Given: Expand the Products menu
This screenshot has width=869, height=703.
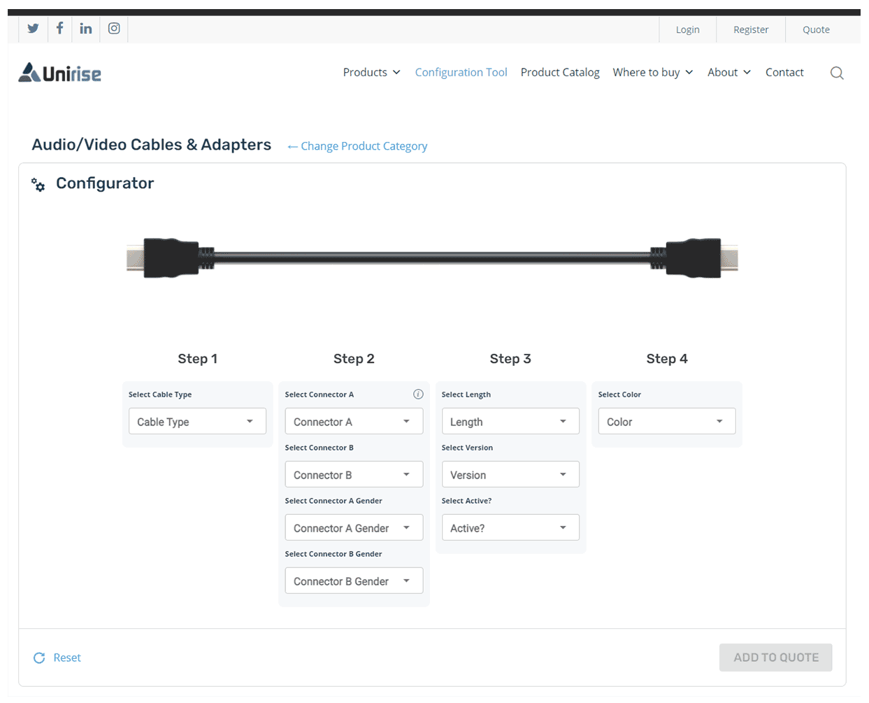Looking at the screenshot, I should tap(371, 73).
